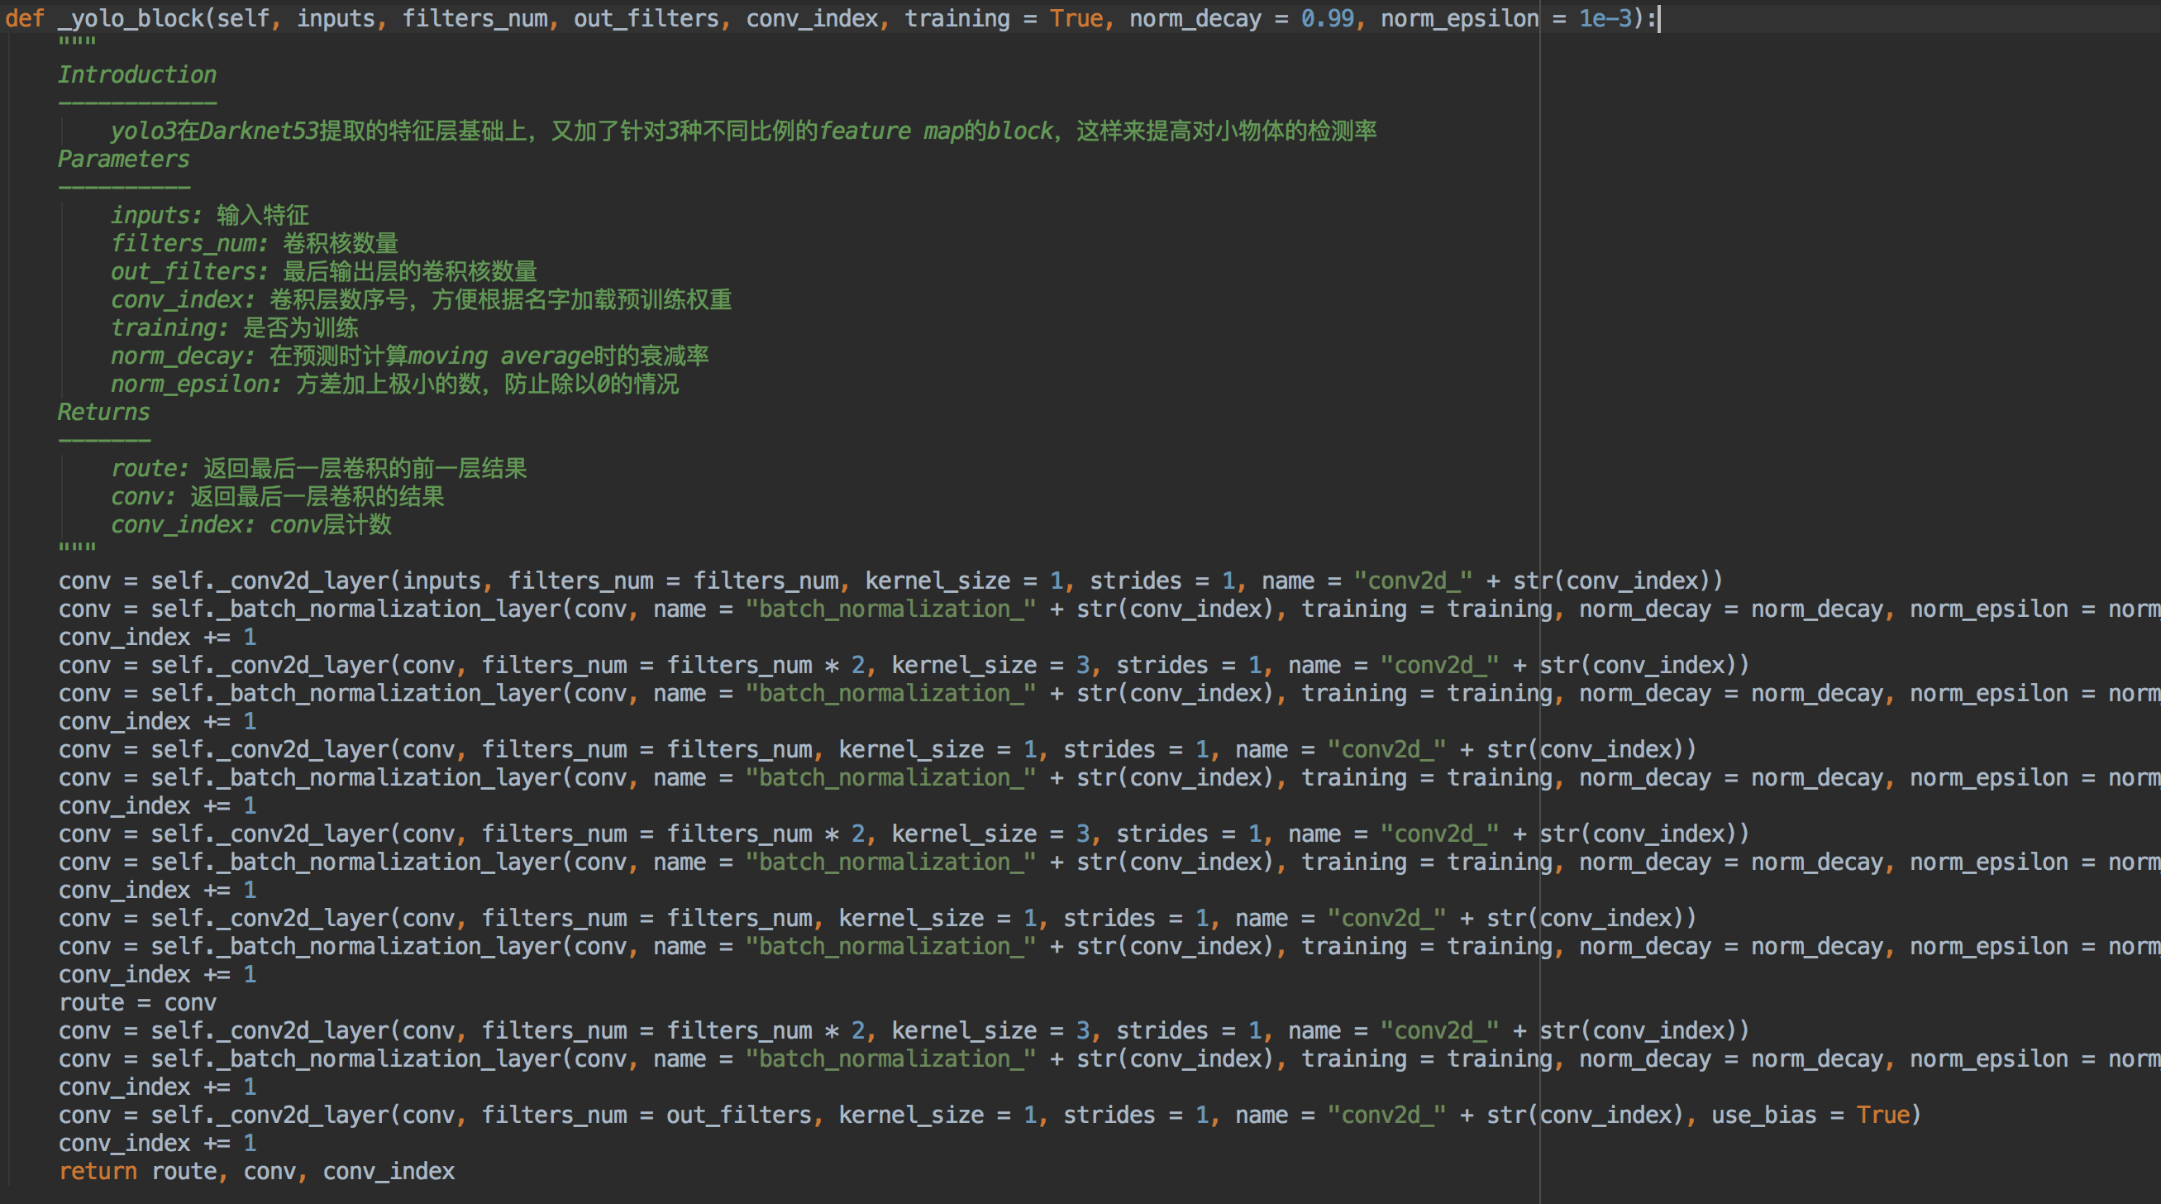The width and height of the screenshot is (2161, 1204).
Task: Click the "Returns" docstring heading
Action: point(103,412)
